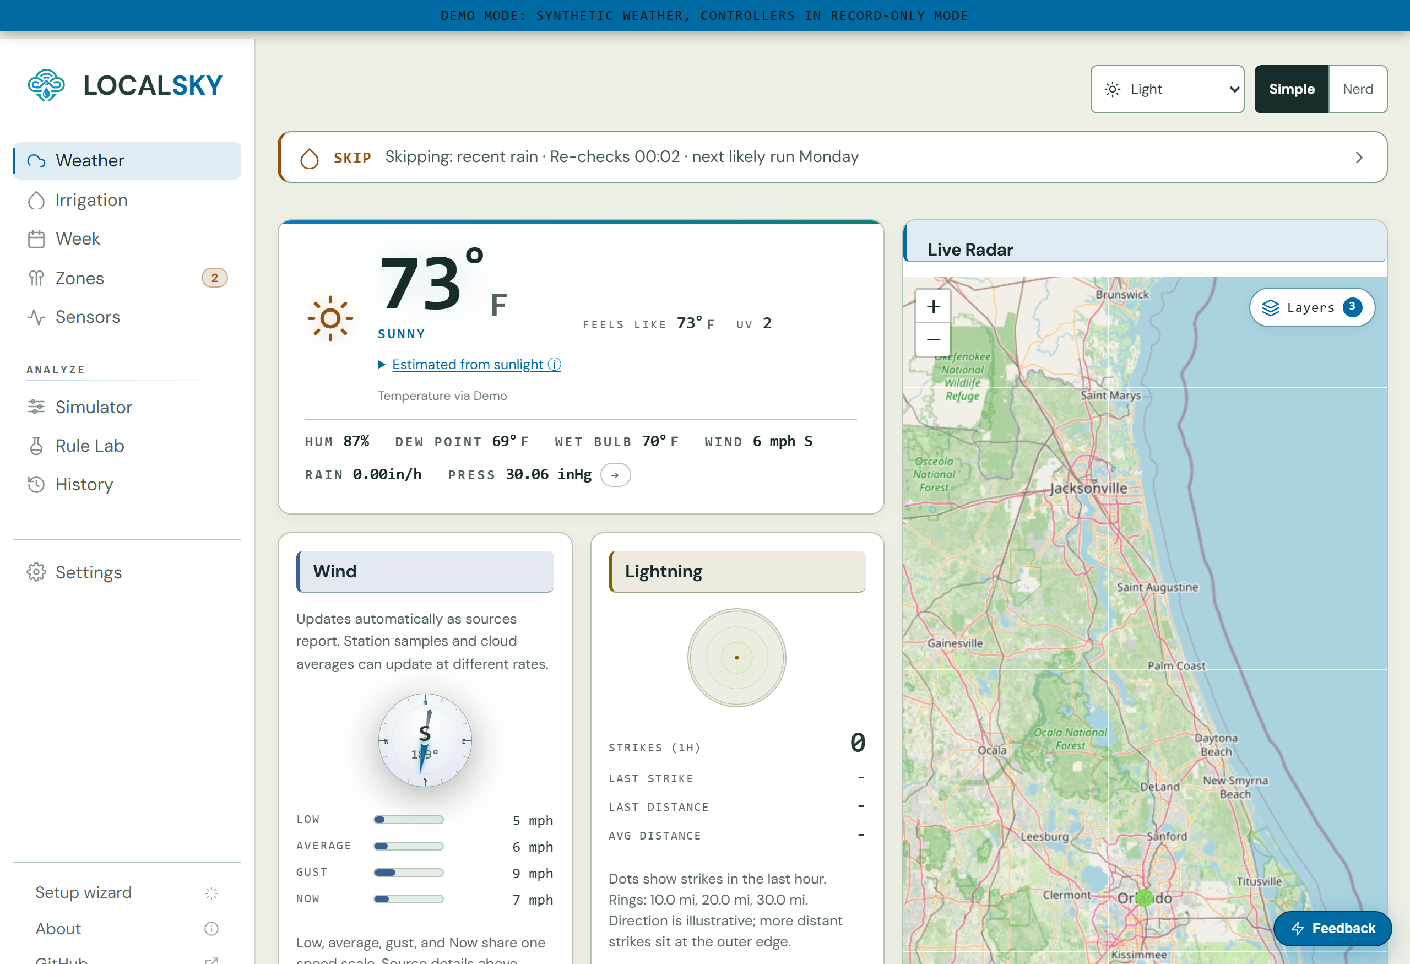This screenshot has height=964, width=1410.
Task: Click the sunny weather sun icon
Action: tap(330, 318)
